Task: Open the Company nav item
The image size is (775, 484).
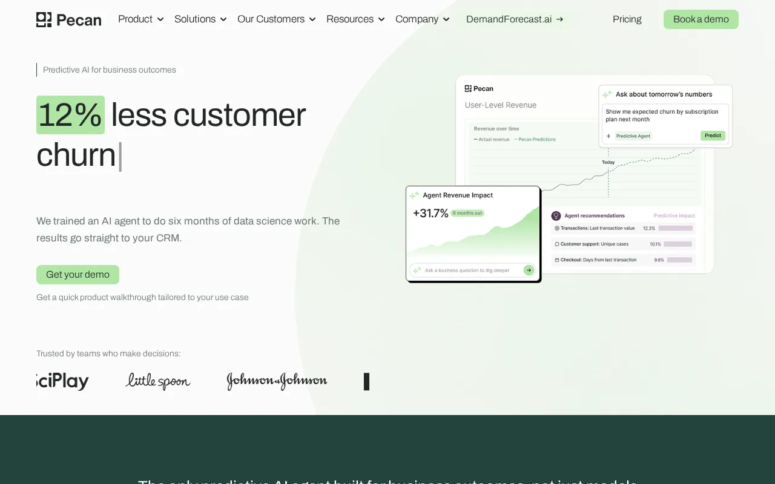Action: point(417,19)
